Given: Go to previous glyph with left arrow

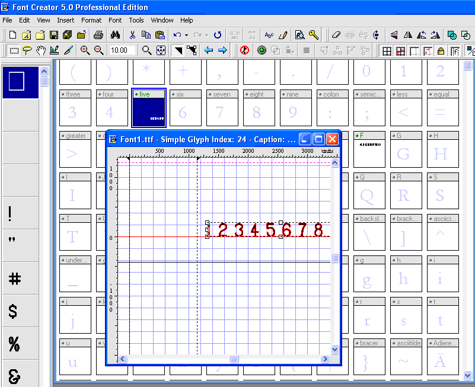Looking at the screenshot, I should (208, 50).
